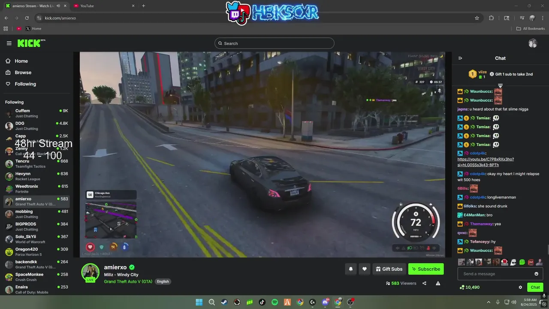The image size is (549, 309).
Task: Insert the green smiley emote from quick emotes
Action: pyautogui.click(x=522, y=262)
